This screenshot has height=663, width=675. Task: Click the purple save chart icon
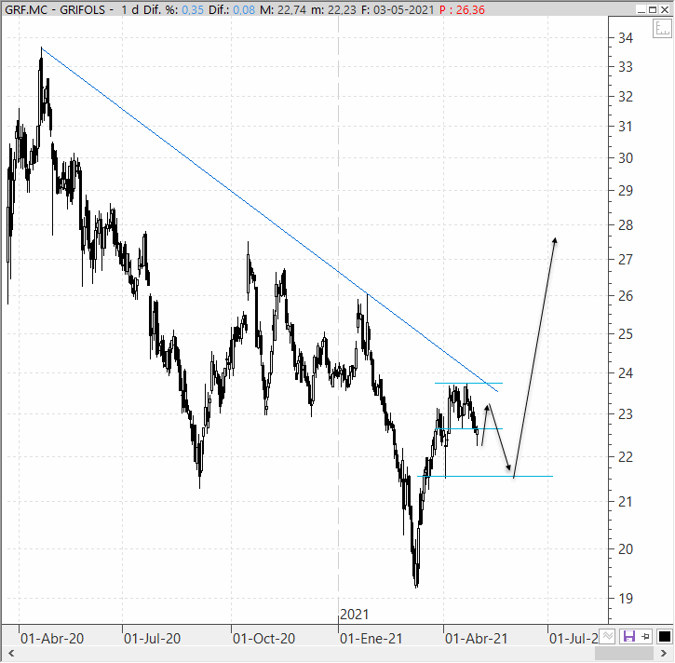click(629, 636)
